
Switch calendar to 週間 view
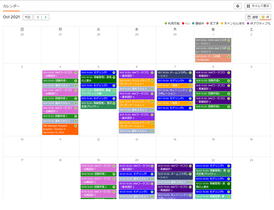pyautogui.click(x=253, y=17)
